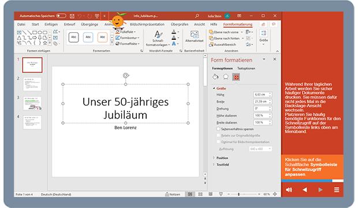The width and height of the screenshot is (358, 208).
Task: Open the Fülleffekt dropdown
Action: point(125,32)
